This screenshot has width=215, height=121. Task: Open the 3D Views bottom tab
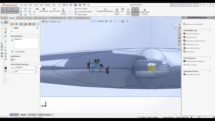[x=32, y=115]
